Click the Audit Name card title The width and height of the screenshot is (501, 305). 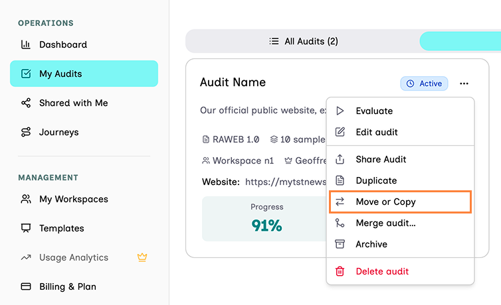click(x=233, y=82)
